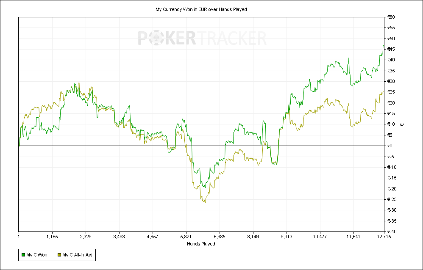
Task: Click the €0 y-axis label
Action: point(390,146)
